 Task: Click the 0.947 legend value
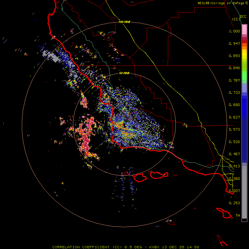point(234,43)
